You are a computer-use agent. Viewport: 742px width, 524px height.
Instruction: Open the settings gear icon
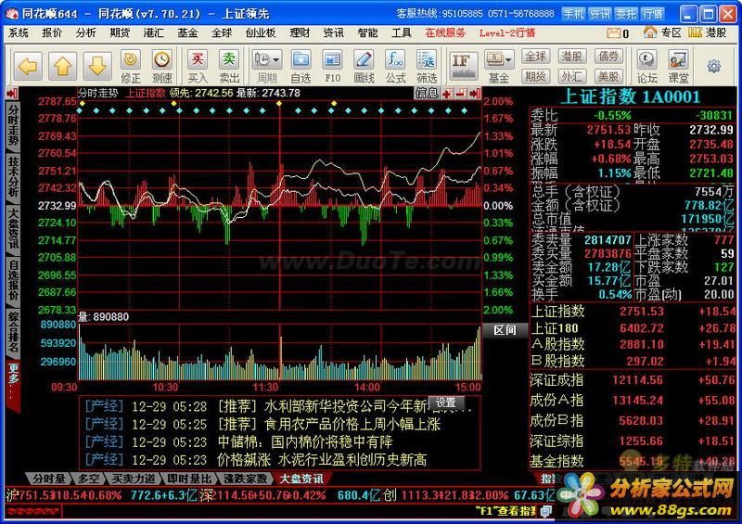[714, 66]
